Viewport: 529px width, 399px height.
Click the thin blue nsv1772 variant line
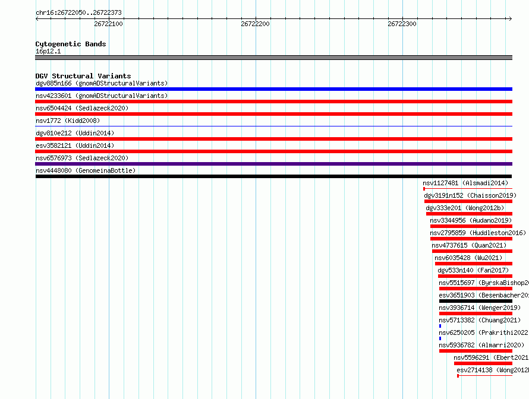(x=273, y=126)
